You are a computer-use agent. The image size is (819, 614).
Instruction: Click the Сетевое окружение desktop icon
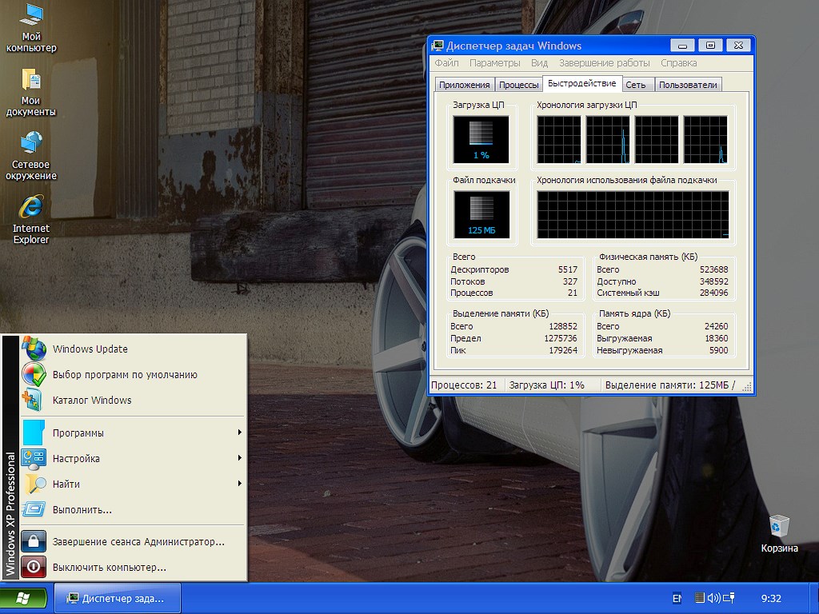point(31,144)
